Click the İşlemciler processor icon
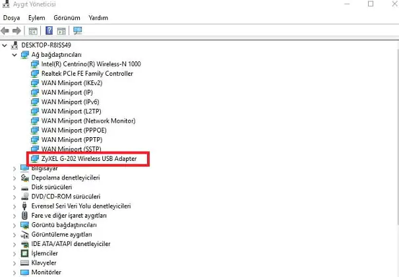The width and height of the screenshot is (399, 277). [x=24, y=253]
